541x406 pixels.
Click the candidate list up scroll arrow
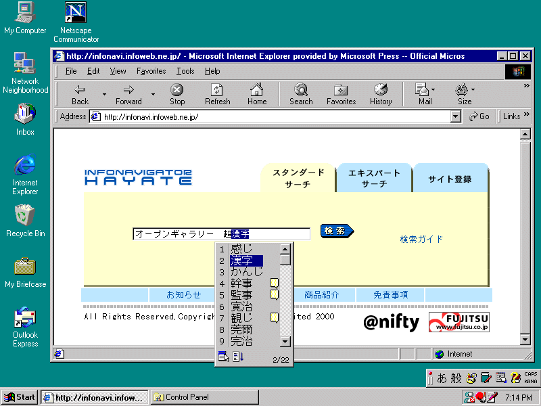click(x=285, y=248)
